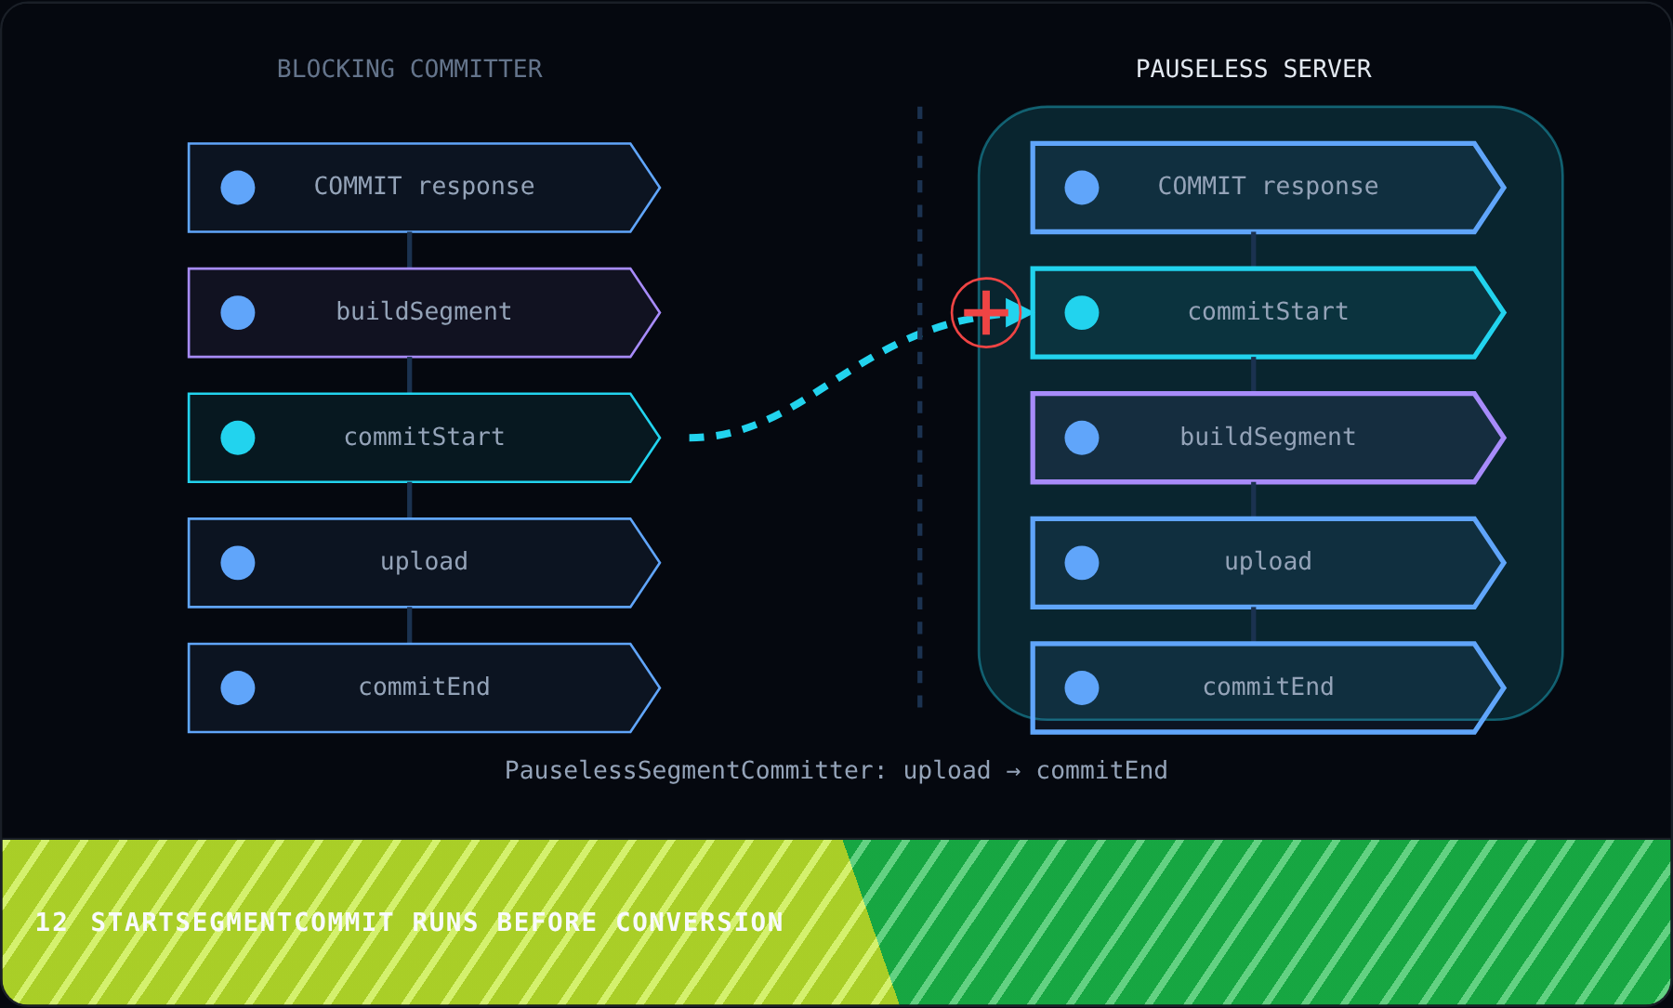Click the blue dot in Pauseless commitEnd
Viewport: 1673px width, 1008px height.
click(1082, 687)
